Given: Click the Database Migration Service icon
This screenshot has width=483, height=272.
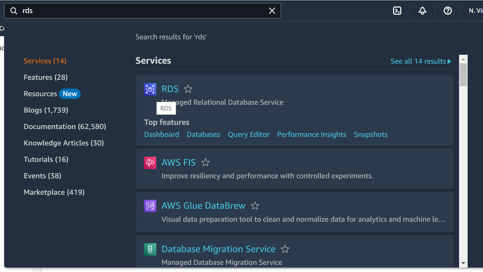Looking at the screenshot, I should coord(150,249).
